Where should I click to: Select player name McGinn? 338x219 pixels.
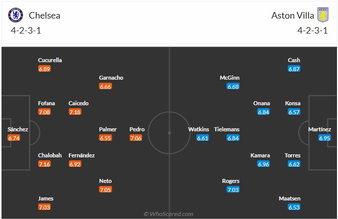coord(230,78)
